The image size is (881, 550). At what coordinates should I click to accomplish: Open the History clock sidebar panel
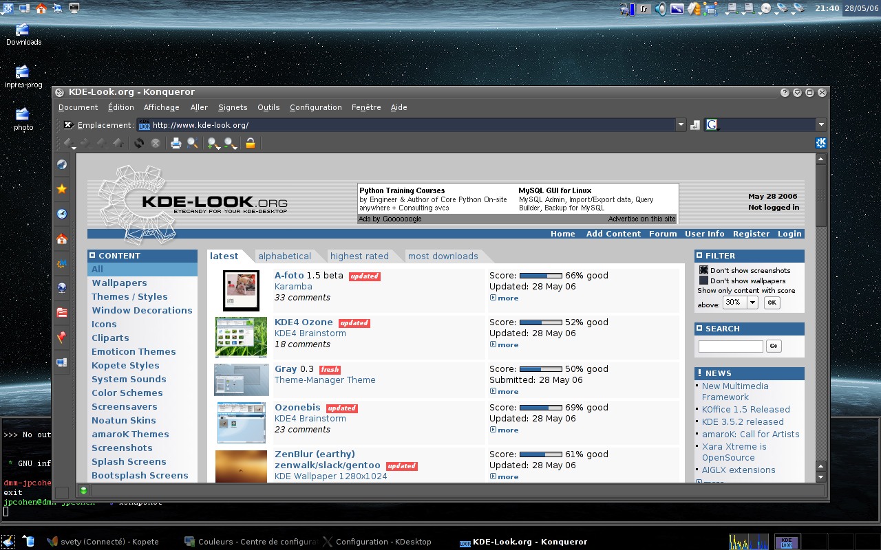(62, 214)
